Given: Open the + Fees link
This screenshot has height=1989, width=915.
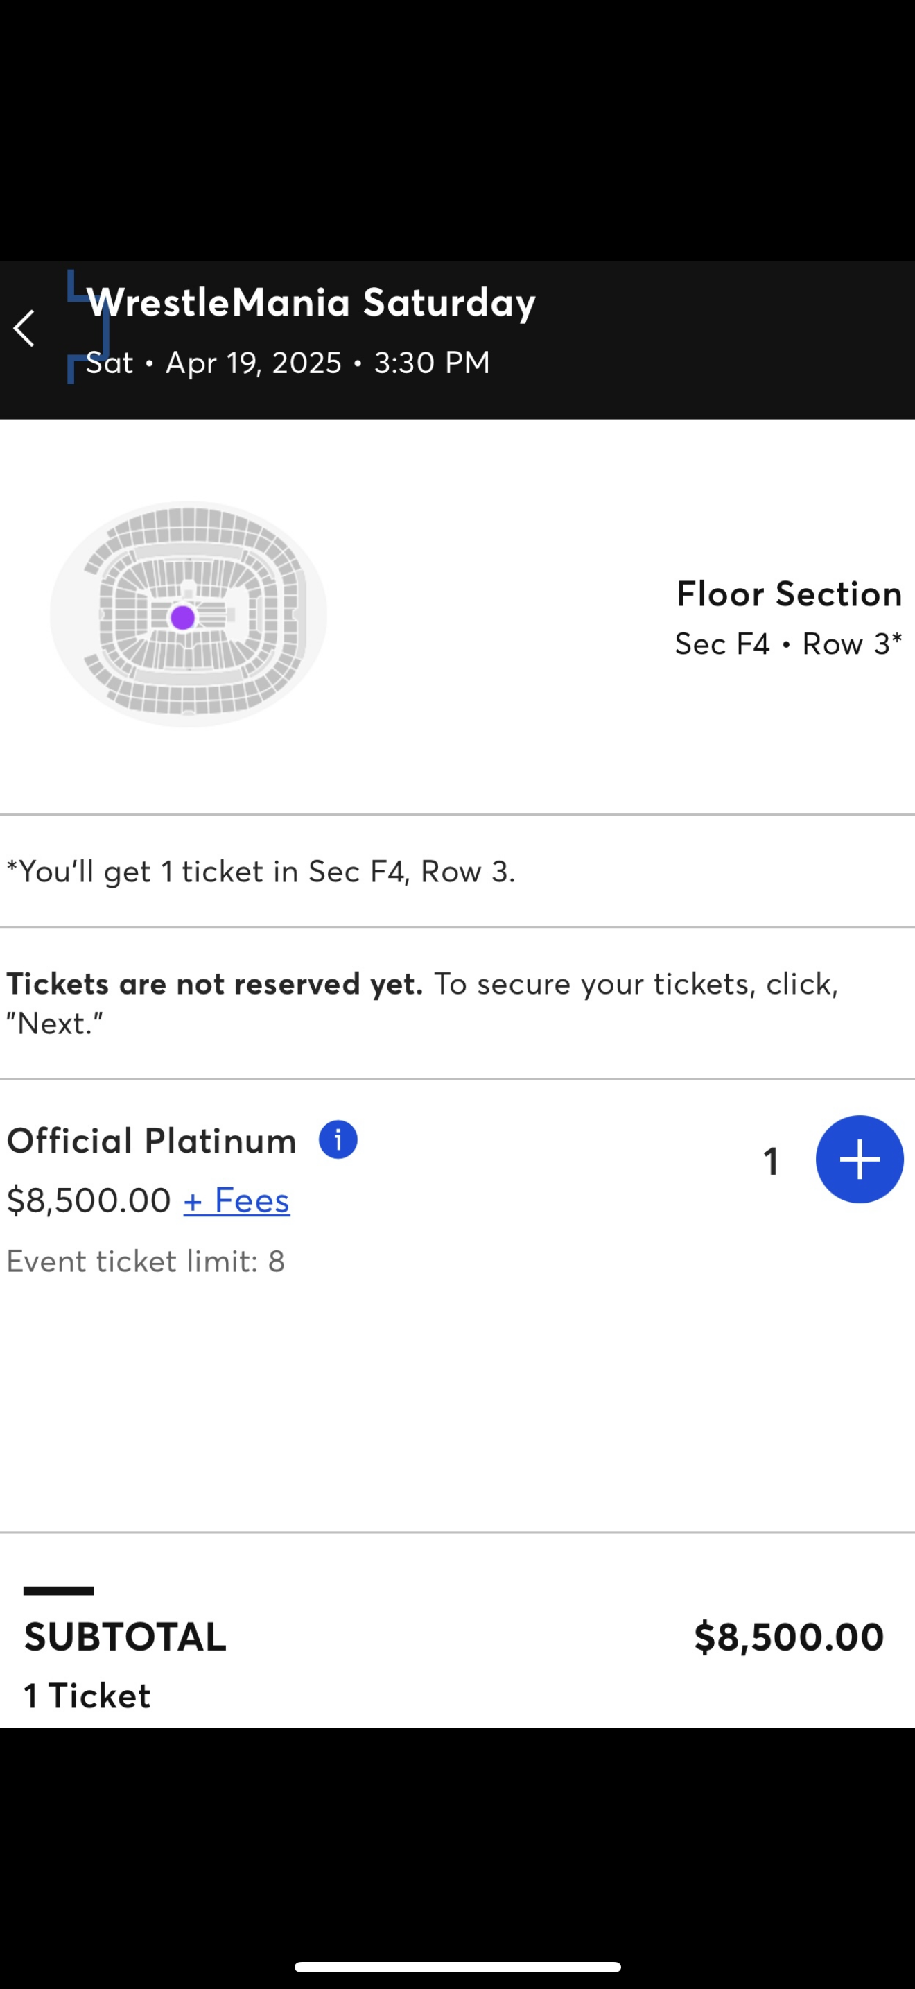Looking at the screenshot, I should pyautogui.click(x=237, y=1200).
